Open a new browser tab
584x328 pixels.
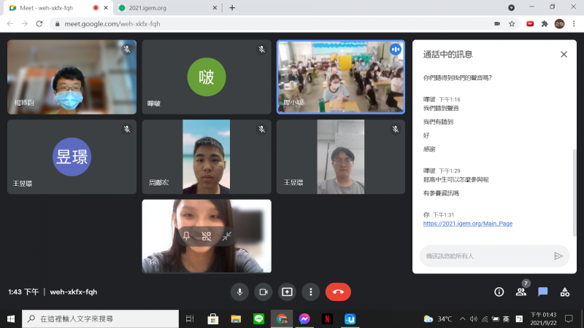tap(232, 8)
